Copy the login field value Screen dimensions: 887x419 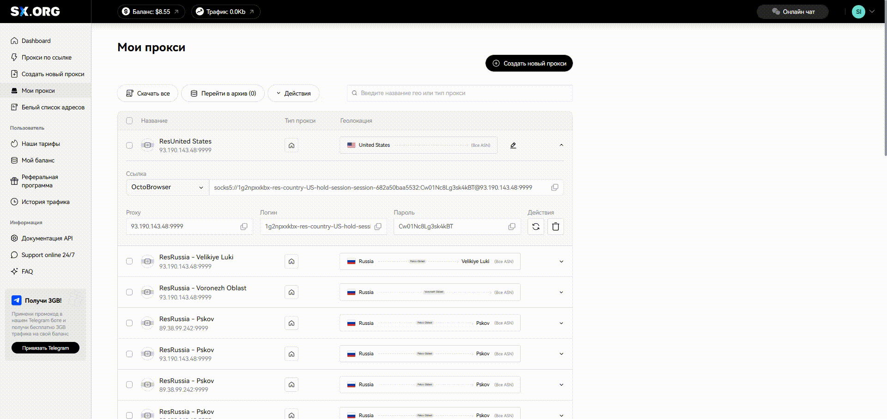click(x=378, y=227)
